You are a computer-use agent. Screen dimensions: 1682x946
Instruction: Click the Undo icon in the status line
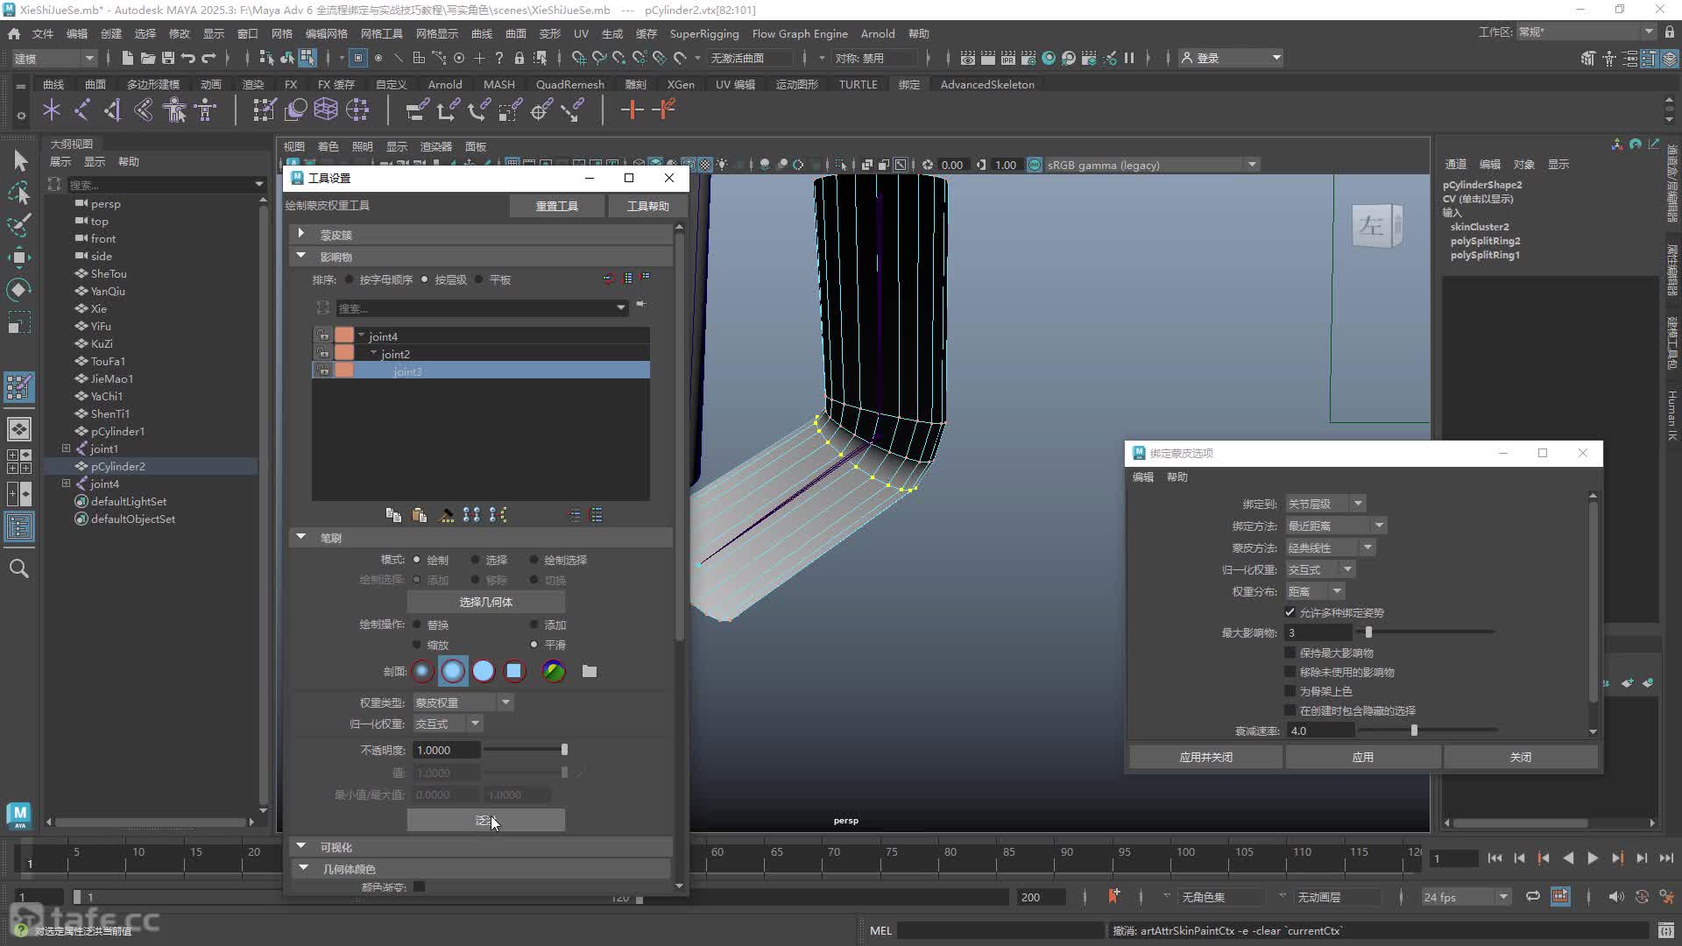187,58
